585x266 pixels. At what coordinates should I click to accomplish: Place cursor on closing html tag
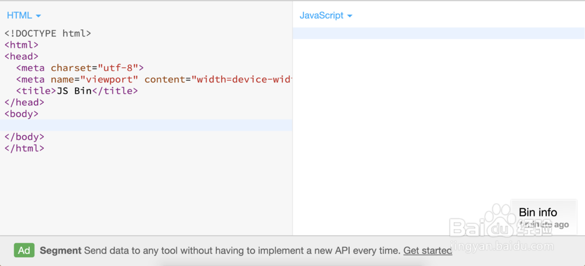pos(24,148)
